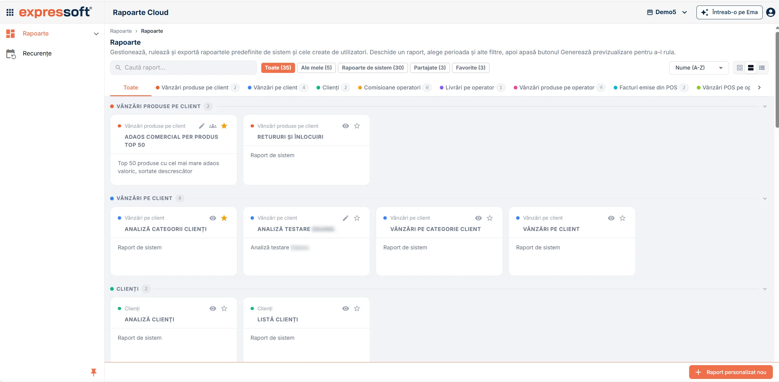Click pencil icon on Analiză Testare card
The height and width of the screenshot is (382, 779).
click(346, 218)
